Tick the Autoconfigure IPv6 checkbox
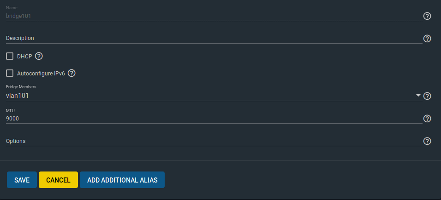This screenshot has width=441, height=200. click(x=10, y=74)
